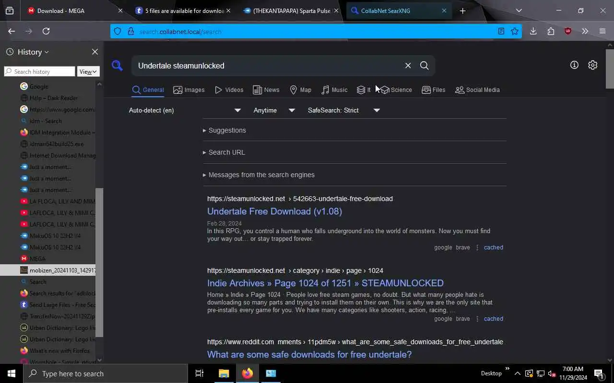Open the Anytime time range dropdown
614x383 pixels.
click(274, 110)
